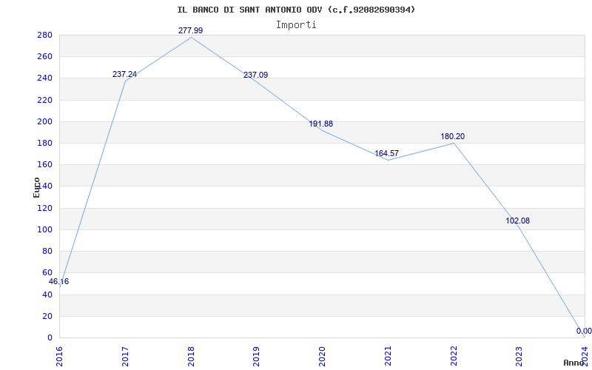Click the 2019 x-axis year label

257,357
